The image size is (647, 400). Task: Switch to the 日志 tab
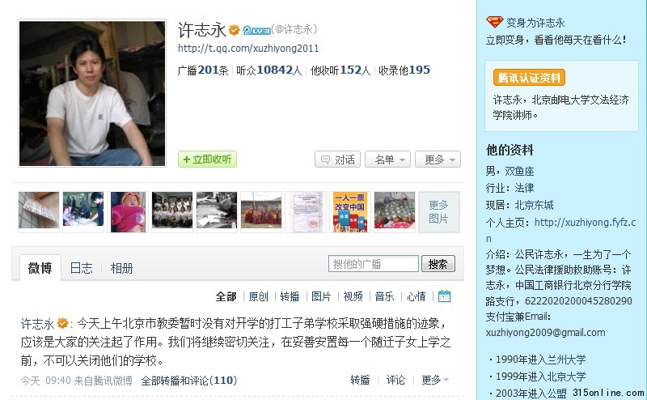coord(82,268)
